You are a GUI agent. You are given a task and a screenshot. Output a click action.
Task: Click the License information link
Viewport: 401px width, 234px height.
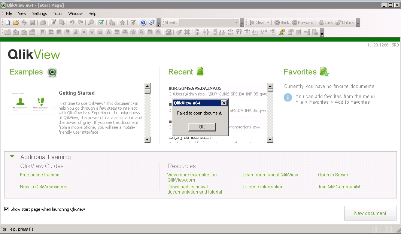(x=263, y=187)
